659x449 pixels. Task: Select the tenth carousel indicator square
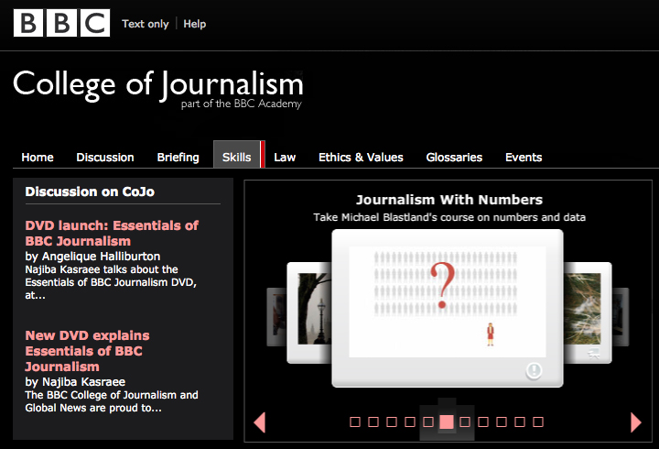[520, 422]
